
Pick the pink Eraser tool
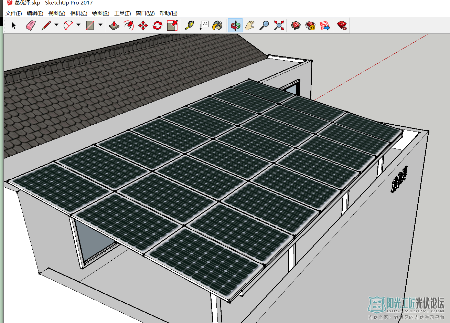pos(31,25)
